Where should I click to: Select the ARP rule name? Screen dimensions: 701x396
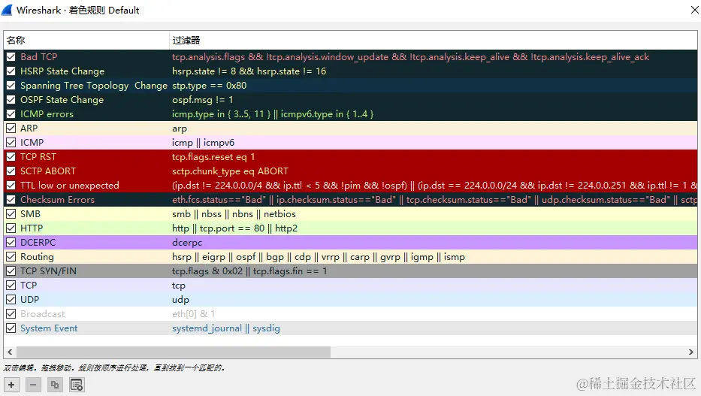coord(29,128)
